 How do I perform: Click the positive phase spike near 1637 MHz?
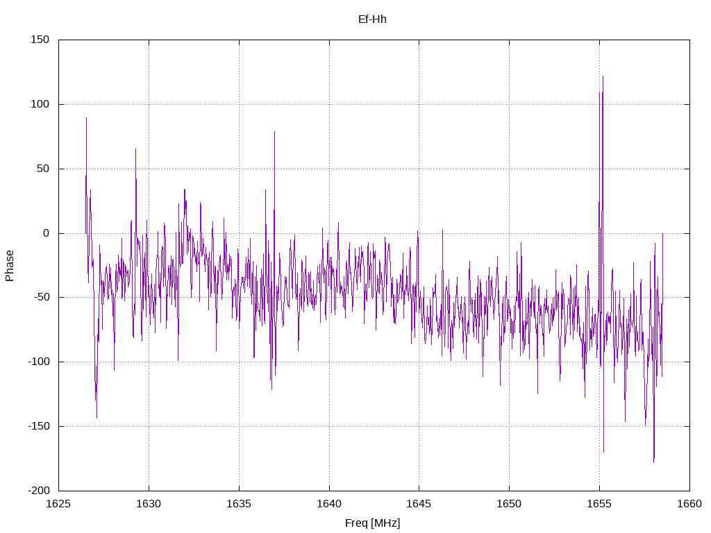(274, 133)
